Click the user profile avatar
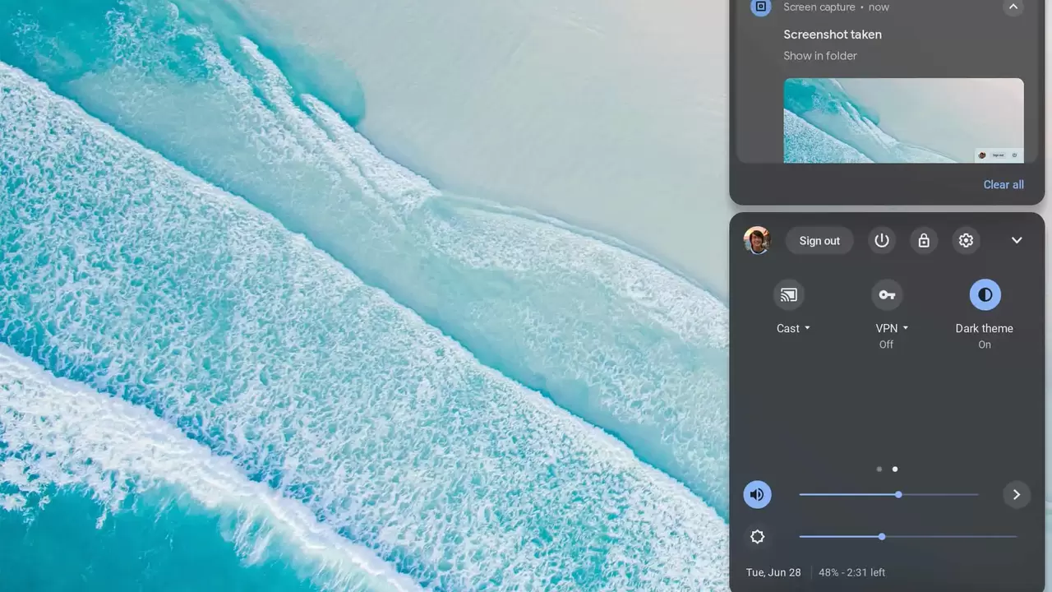 click(757, 241)
